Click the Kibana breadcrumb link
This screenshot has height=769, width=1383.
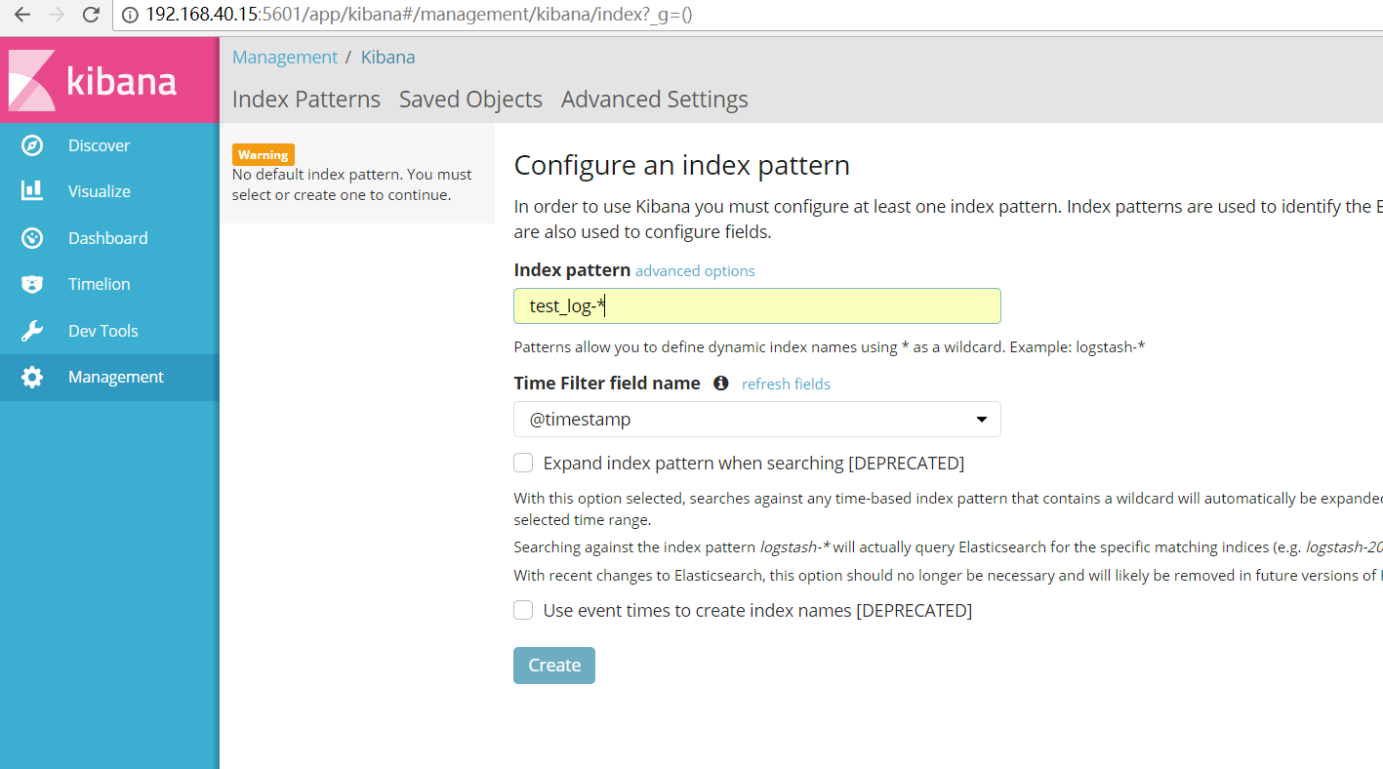pyautogui.click(x=388, y=58)
